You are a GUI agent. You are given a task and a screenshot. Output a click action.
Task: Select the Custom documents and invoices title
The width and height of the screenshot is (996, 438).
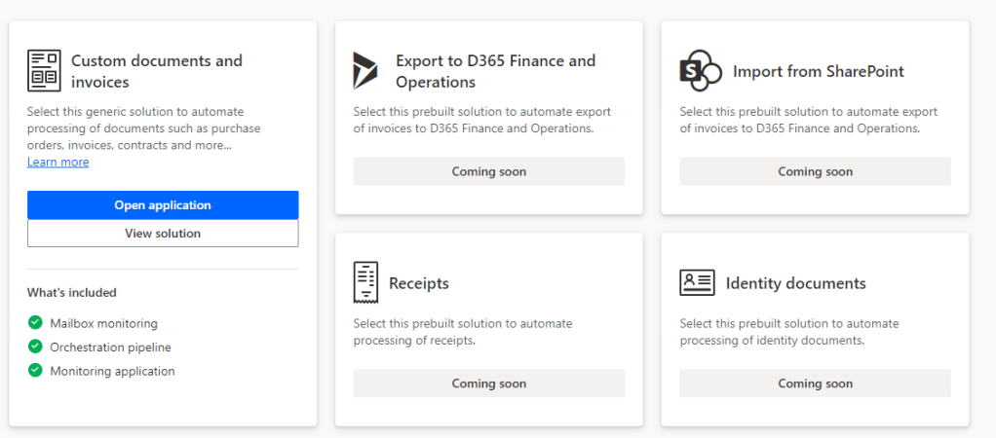click(x=156, y=71)
